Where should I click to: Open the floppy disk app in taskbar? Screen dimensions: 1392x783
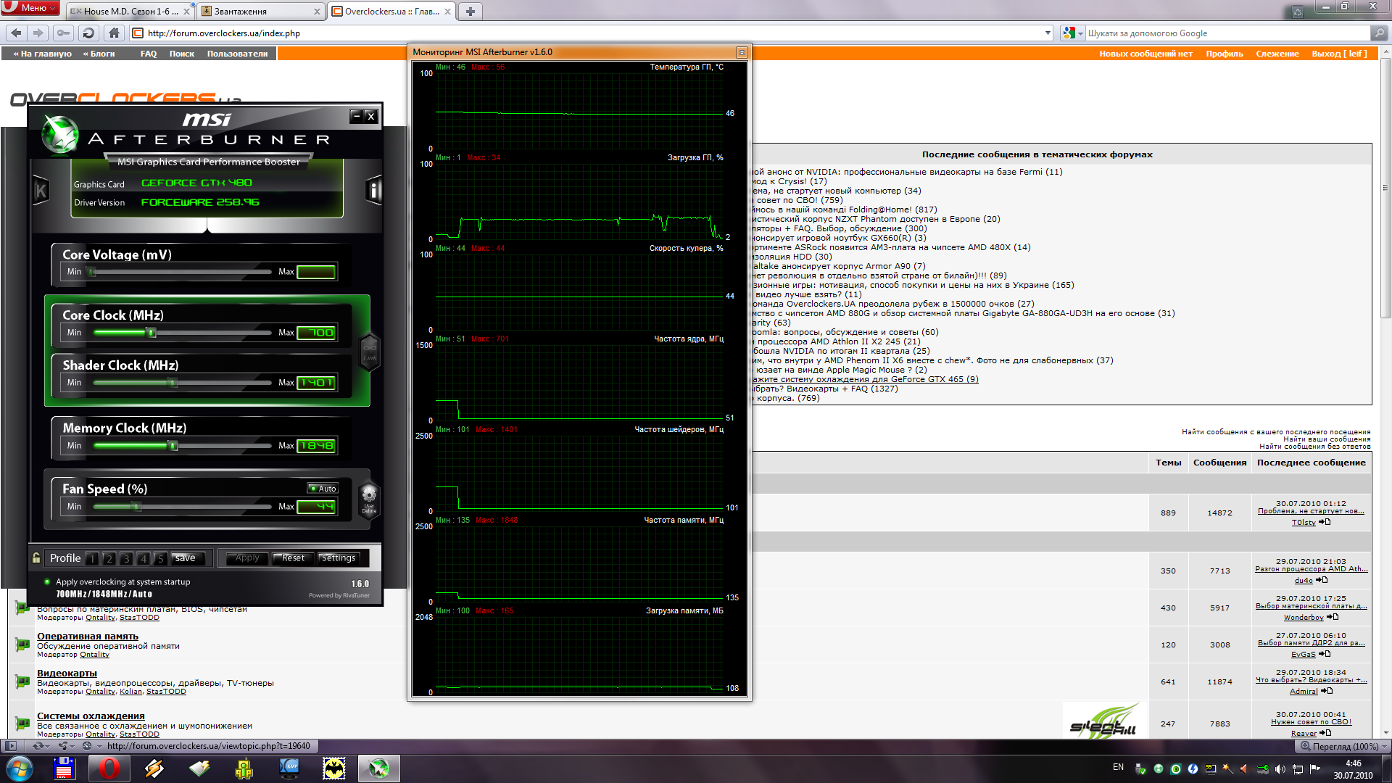pyautogui.click(x=65, y=768)
